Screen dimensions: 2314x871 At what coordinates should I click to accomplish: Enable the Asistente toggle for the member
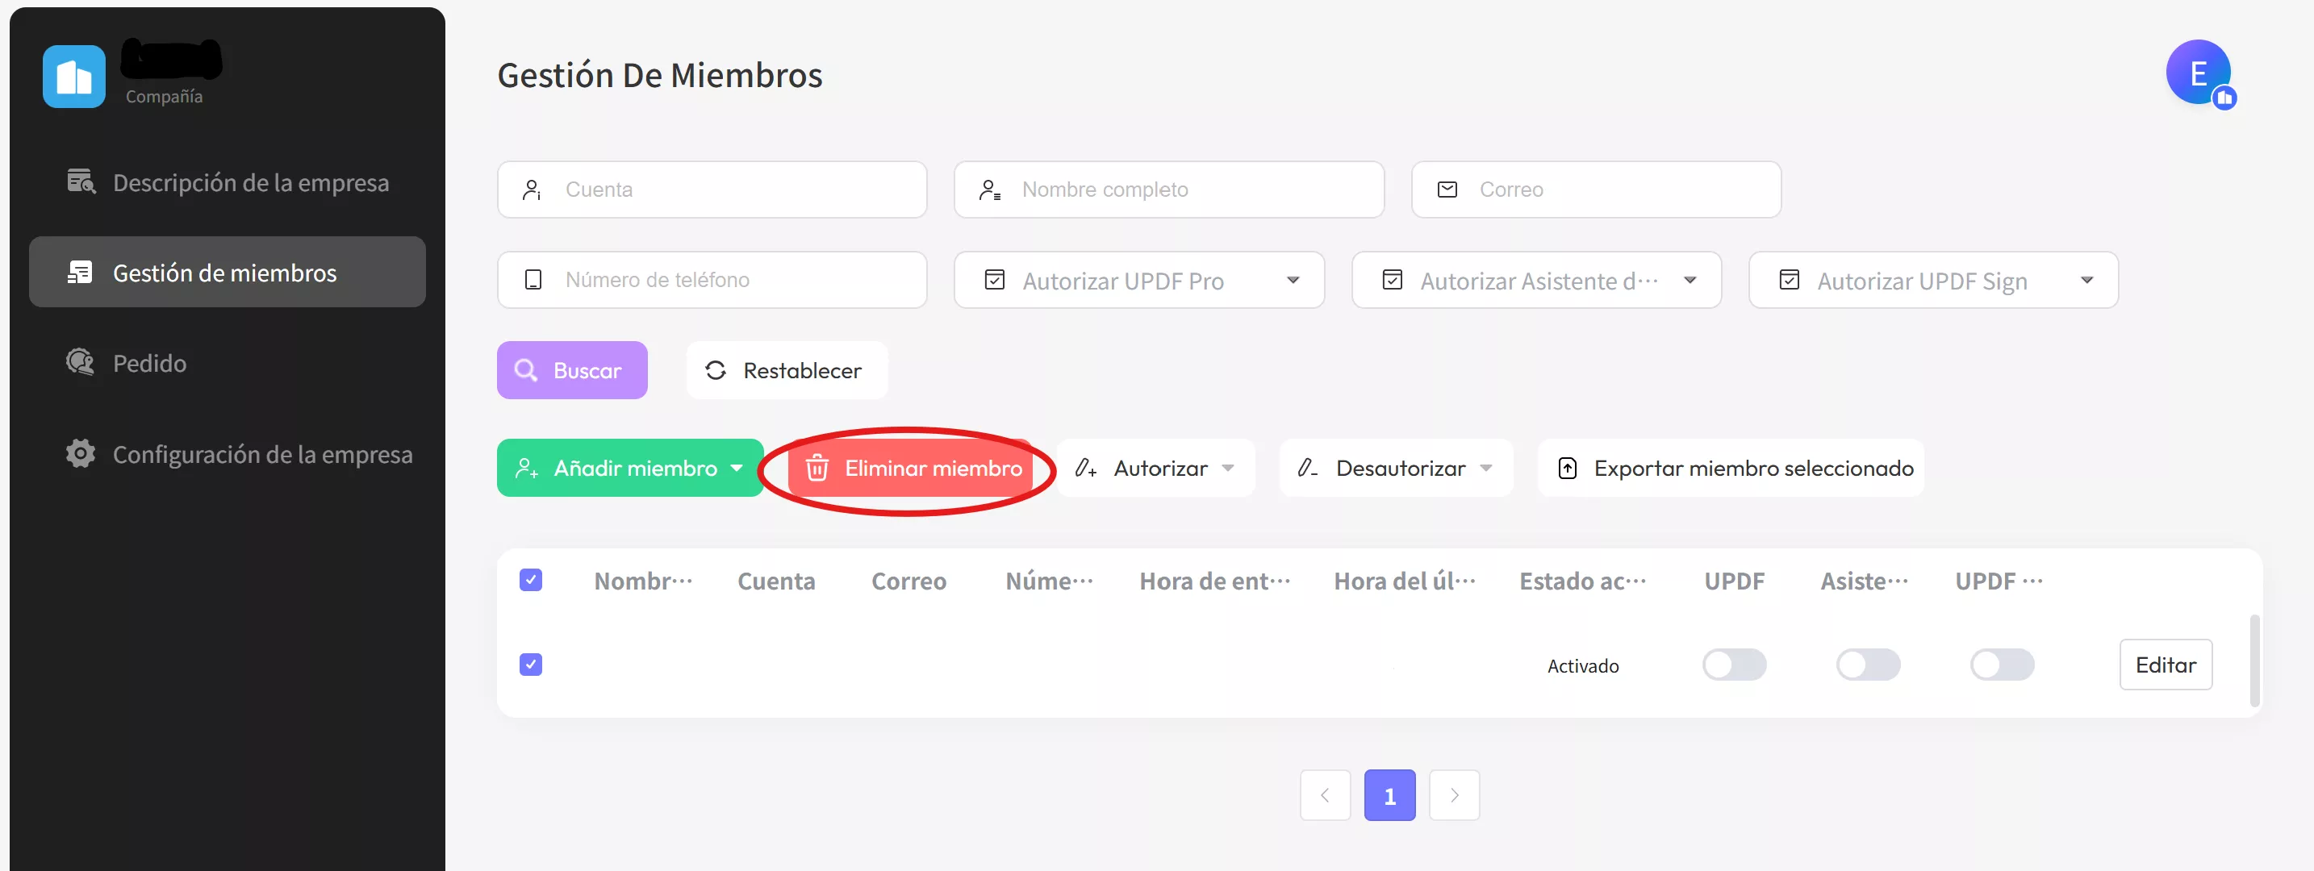coord(1868,665)
